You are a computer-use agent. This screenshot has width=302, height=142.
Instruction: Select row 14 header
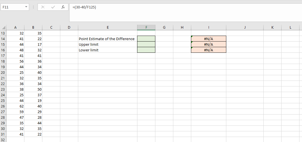coord(3,39)
